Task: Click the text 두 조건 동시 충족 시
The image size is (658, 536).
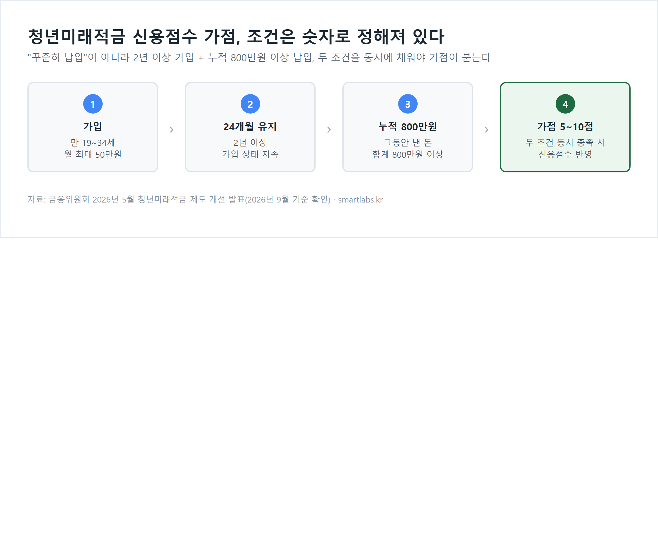Action: click(x=565, y=143)
